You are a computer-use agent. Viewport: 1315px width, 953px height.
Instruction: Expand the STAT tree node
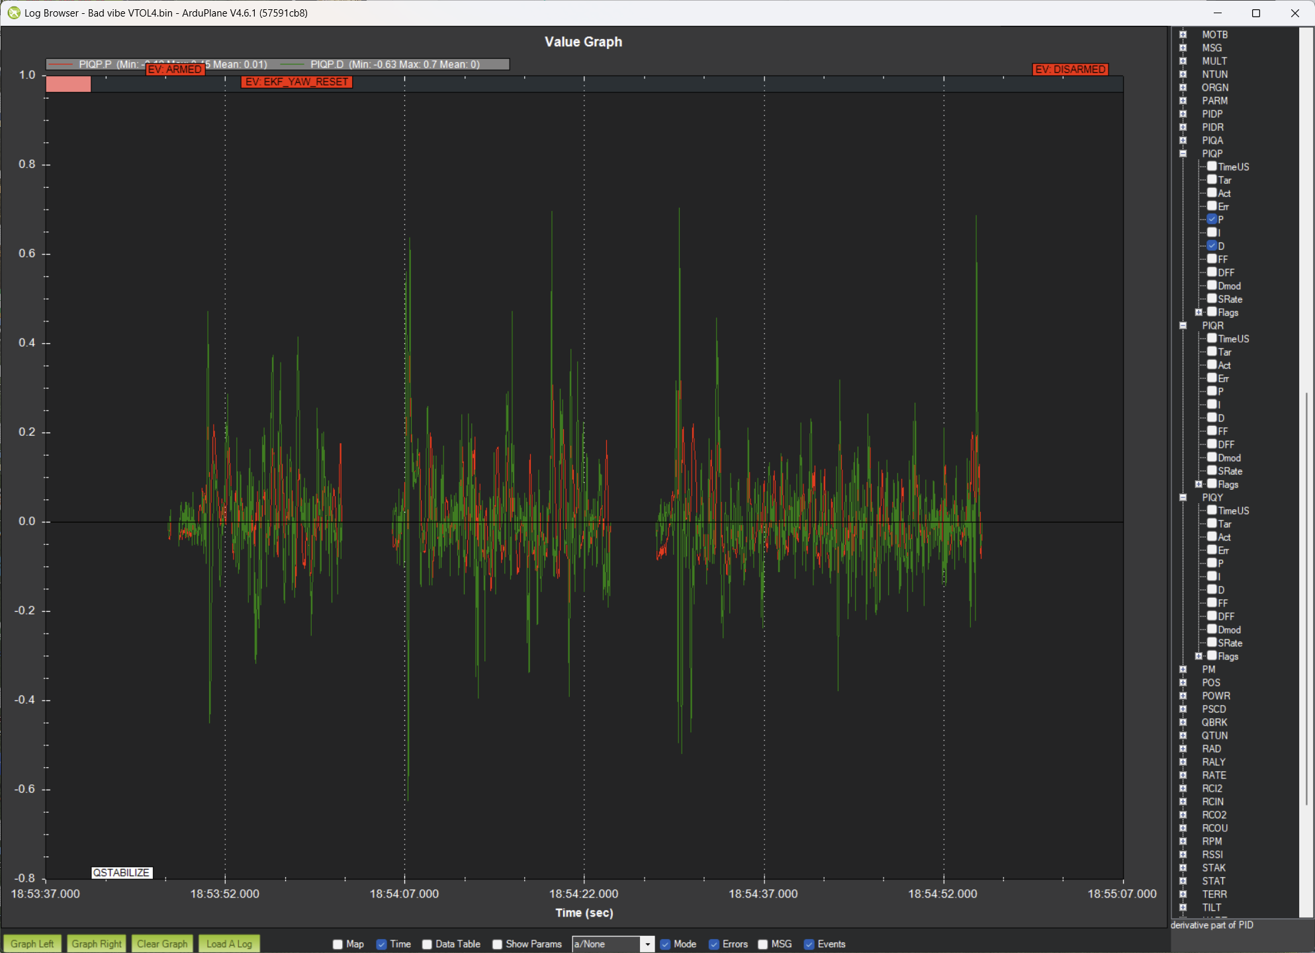(x=1183, y=881)
